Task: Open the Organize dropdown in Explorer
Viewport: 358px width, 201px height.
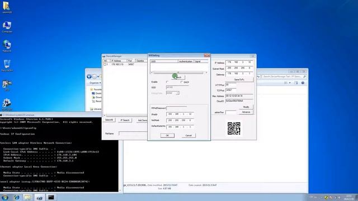Action: coord(95,83)
